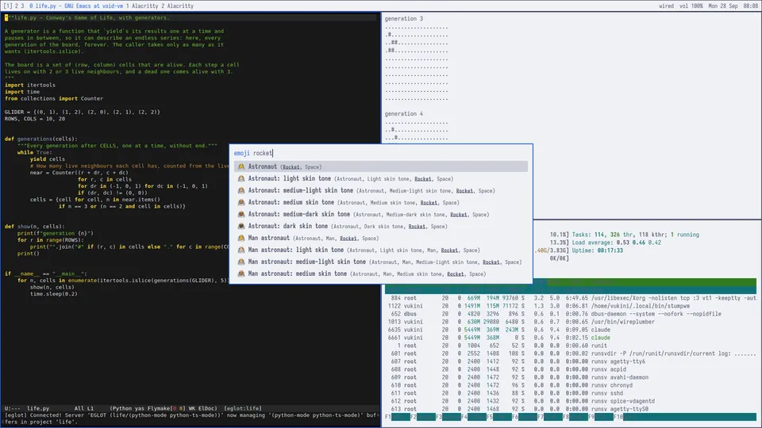Click F10 function key in htop bar
762x428 pixels.
point(618,417)
